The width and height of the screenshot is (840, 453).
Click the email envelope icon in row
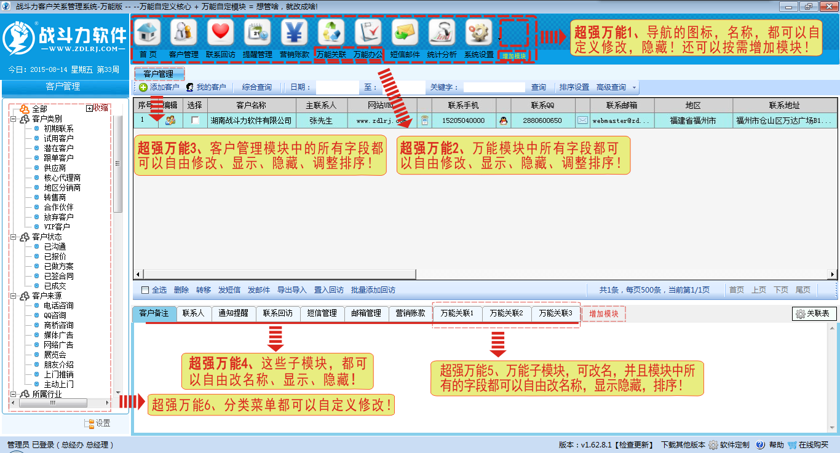tap(582, 120)
